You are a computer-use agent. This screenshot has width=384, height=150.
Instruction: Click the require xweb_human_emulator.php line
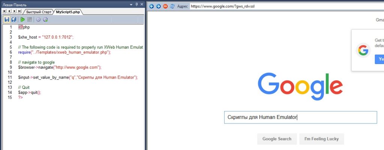click(x=64, y=52)
